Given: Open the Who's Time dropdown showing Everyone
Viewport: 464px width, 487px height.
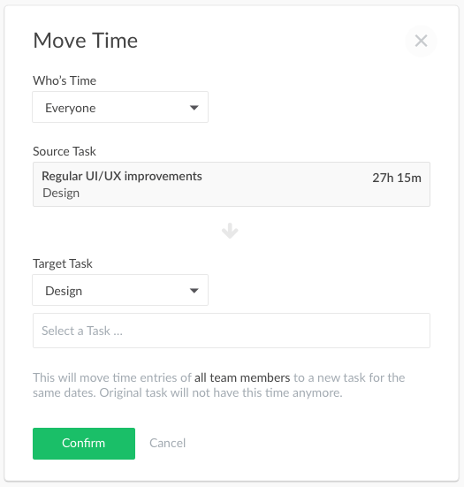Looking at the screenshot, I should click(120, 107).
